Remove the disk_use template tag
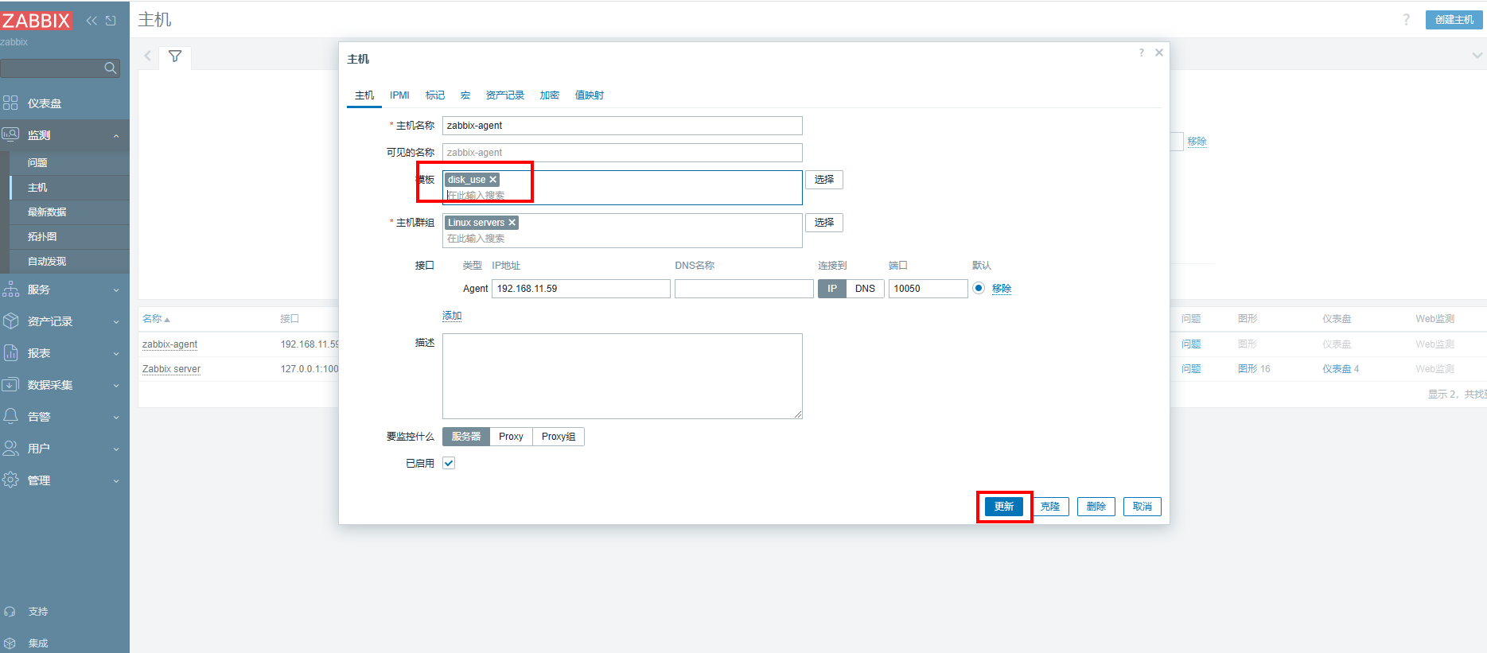This screenshot has height=653, width=1487. point(492,180)
